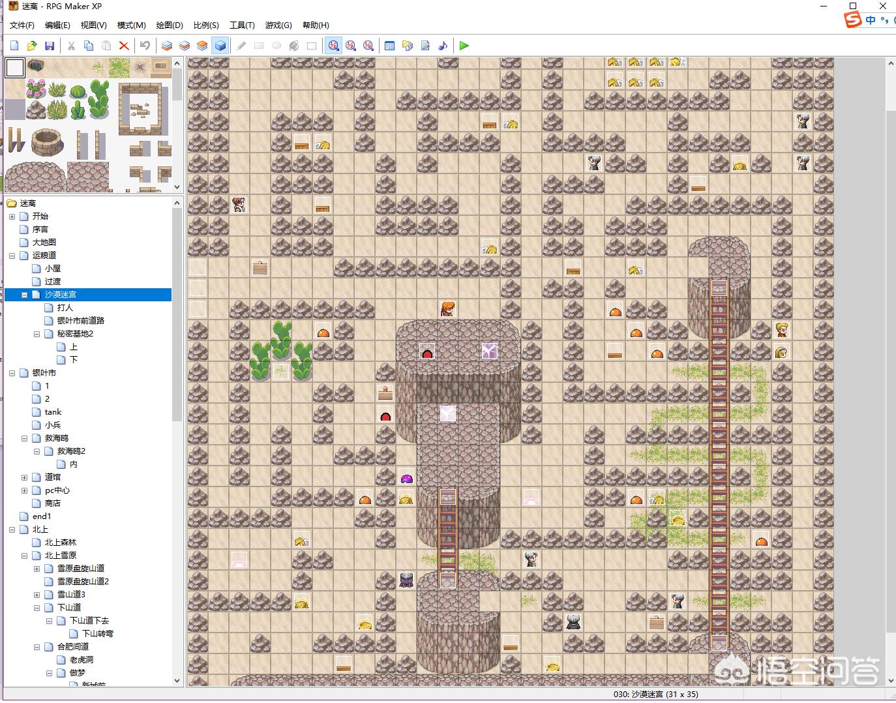Switch to Layer 1 editing mode

[167, 46]
